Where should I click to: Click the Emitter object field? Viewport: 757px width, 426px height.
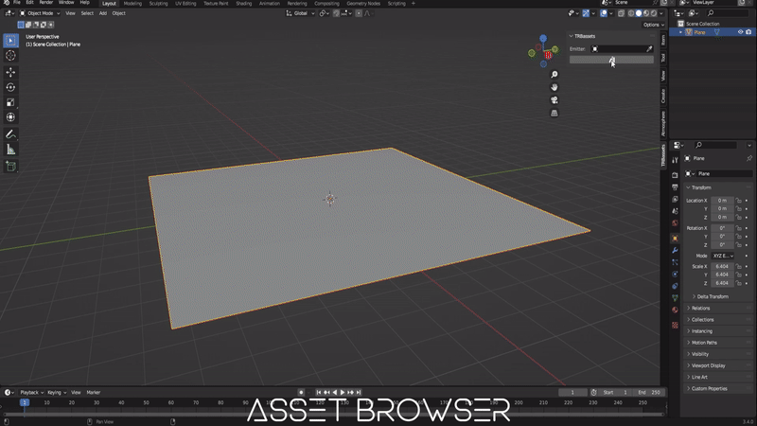(x=623, y=49)
